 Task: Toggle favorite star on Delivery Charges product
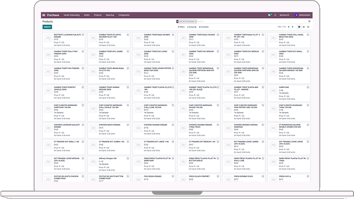pyautogui.click(x=128, y=159)
